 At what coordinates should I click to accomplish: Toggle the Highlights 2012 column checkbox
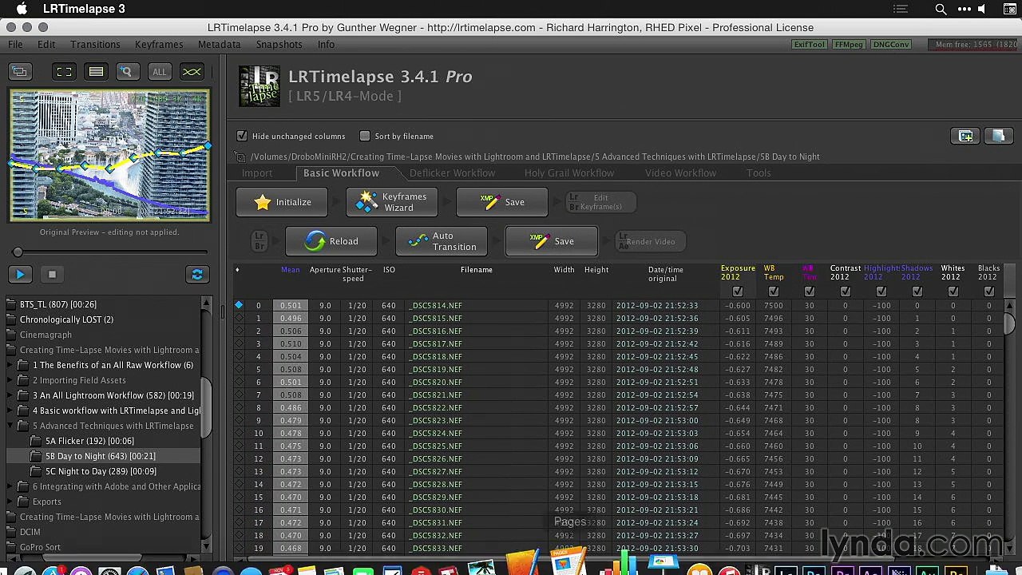pos(881,291)
